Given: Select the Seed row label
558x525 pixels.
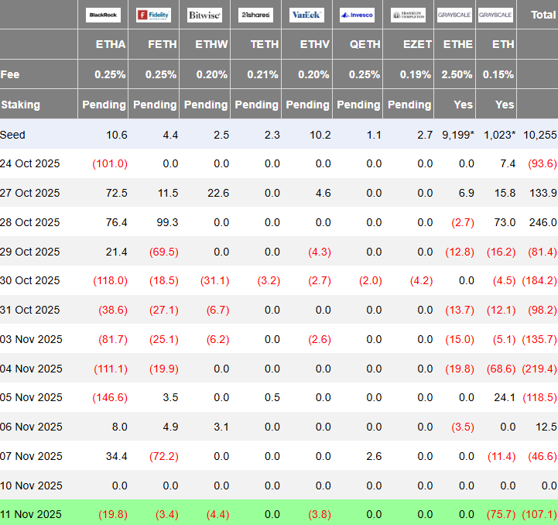Looking at the screenshot, I should click(13, 135).
